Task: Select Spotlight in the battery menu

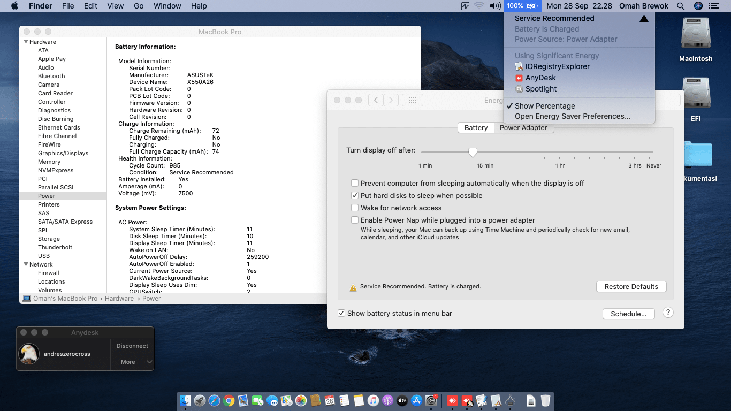Action: tap(579, 89)
